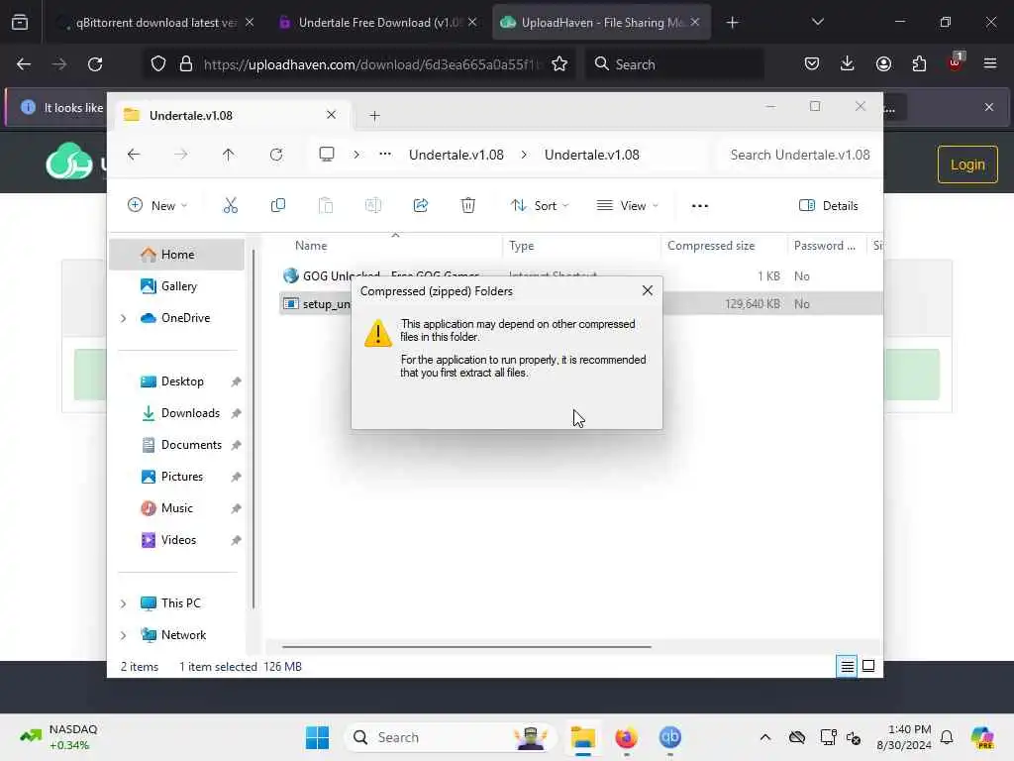Image resolution: width=1014 pixels, height=761 pixels.
Task: Open Pictures in the navigation pane
Action: click(x=182, y=477)
